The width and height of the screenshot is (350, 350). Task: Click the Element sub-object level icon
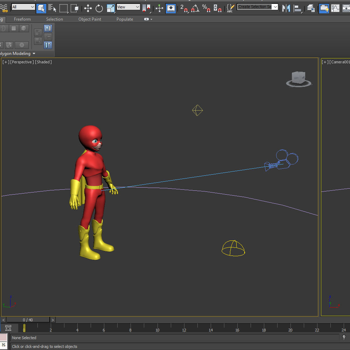point(24,28)
